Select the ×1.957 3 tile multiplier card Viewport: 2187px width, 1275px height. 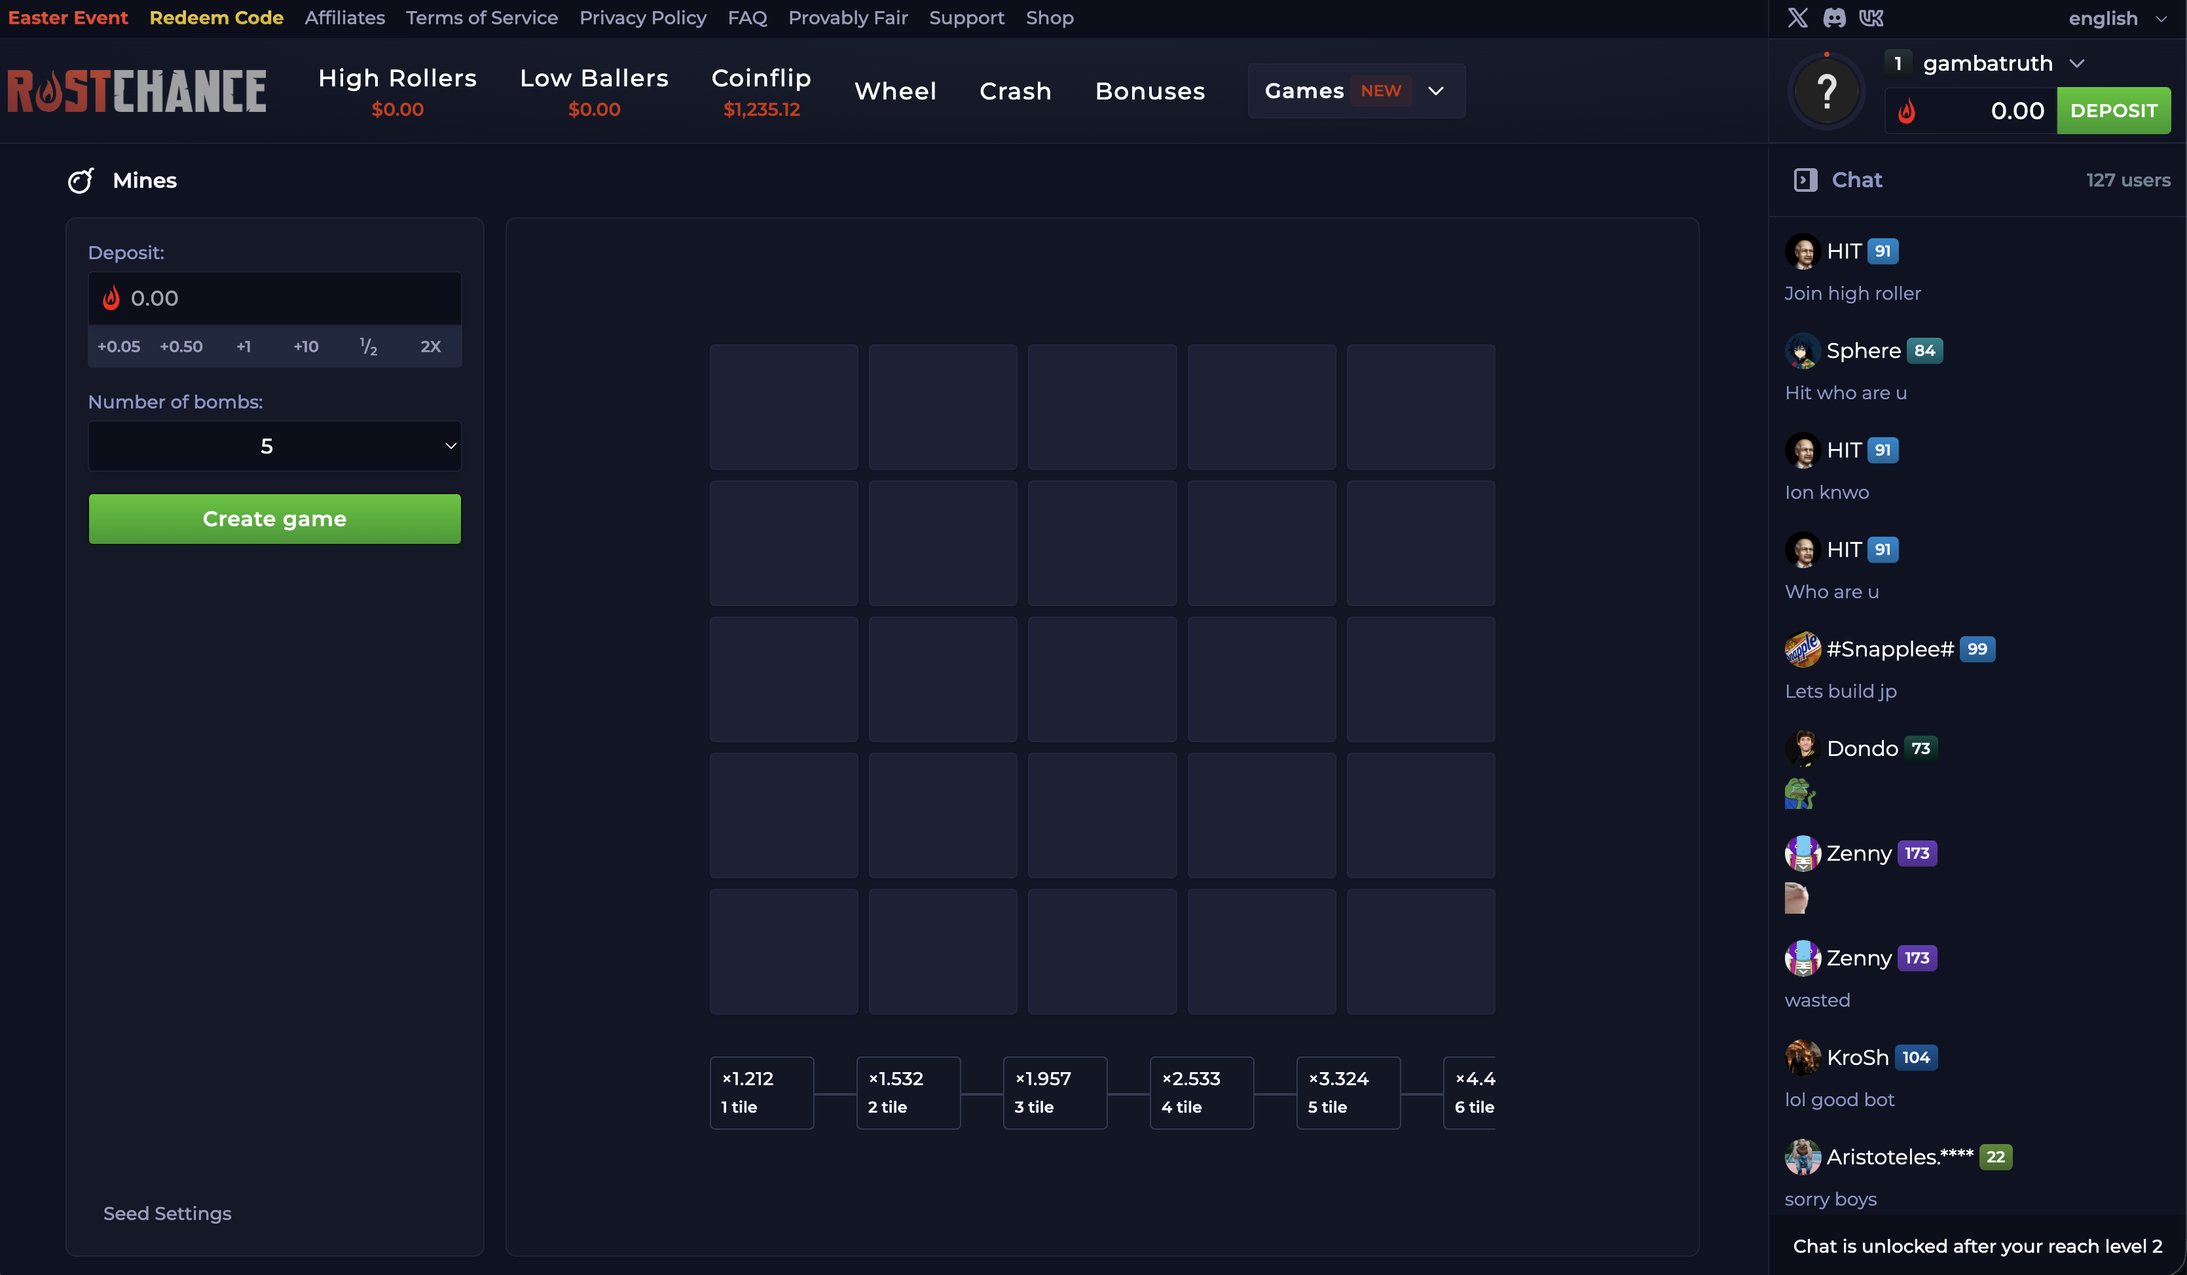click(x=1056, y=1093)
